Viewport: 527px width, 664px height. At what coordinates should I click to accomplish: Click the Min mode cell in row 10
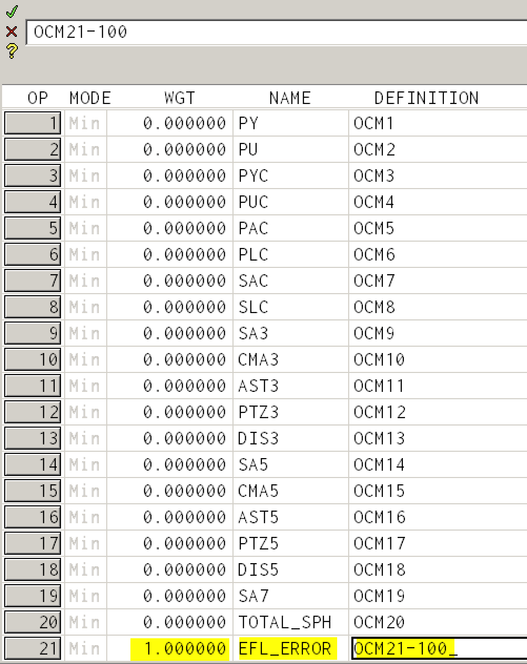(x=85, y=359)
